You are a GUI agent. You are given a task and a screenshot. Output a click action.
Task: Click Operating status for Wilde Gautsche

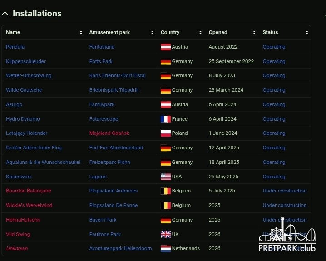tap(274, 90)
